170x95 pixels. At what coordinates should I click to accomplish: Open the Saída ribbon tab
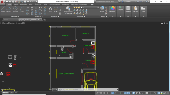click(45, 4)
